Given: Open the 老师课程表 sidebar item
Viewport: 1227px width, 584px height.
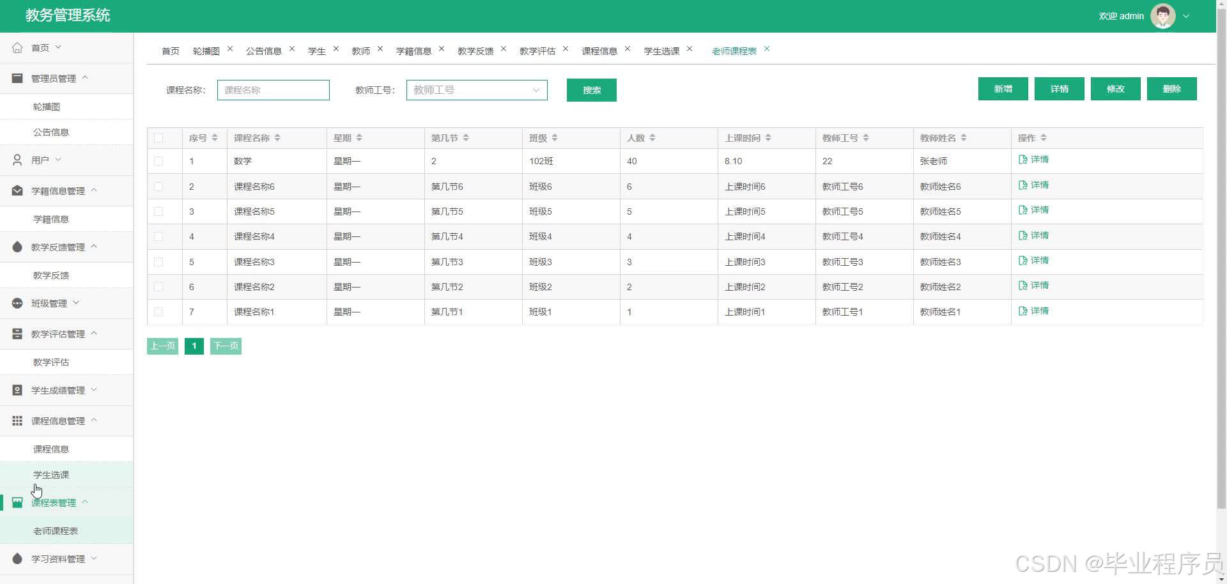Looking at the screenshot, I should tap(56, 531).
